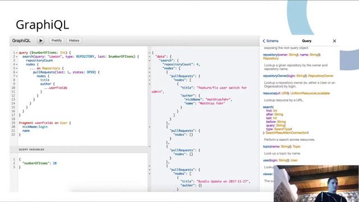This screenshot has height=202, width=359.
Task: Click the "Matthias Fehr" name value
Action: (x=211, y=103)
